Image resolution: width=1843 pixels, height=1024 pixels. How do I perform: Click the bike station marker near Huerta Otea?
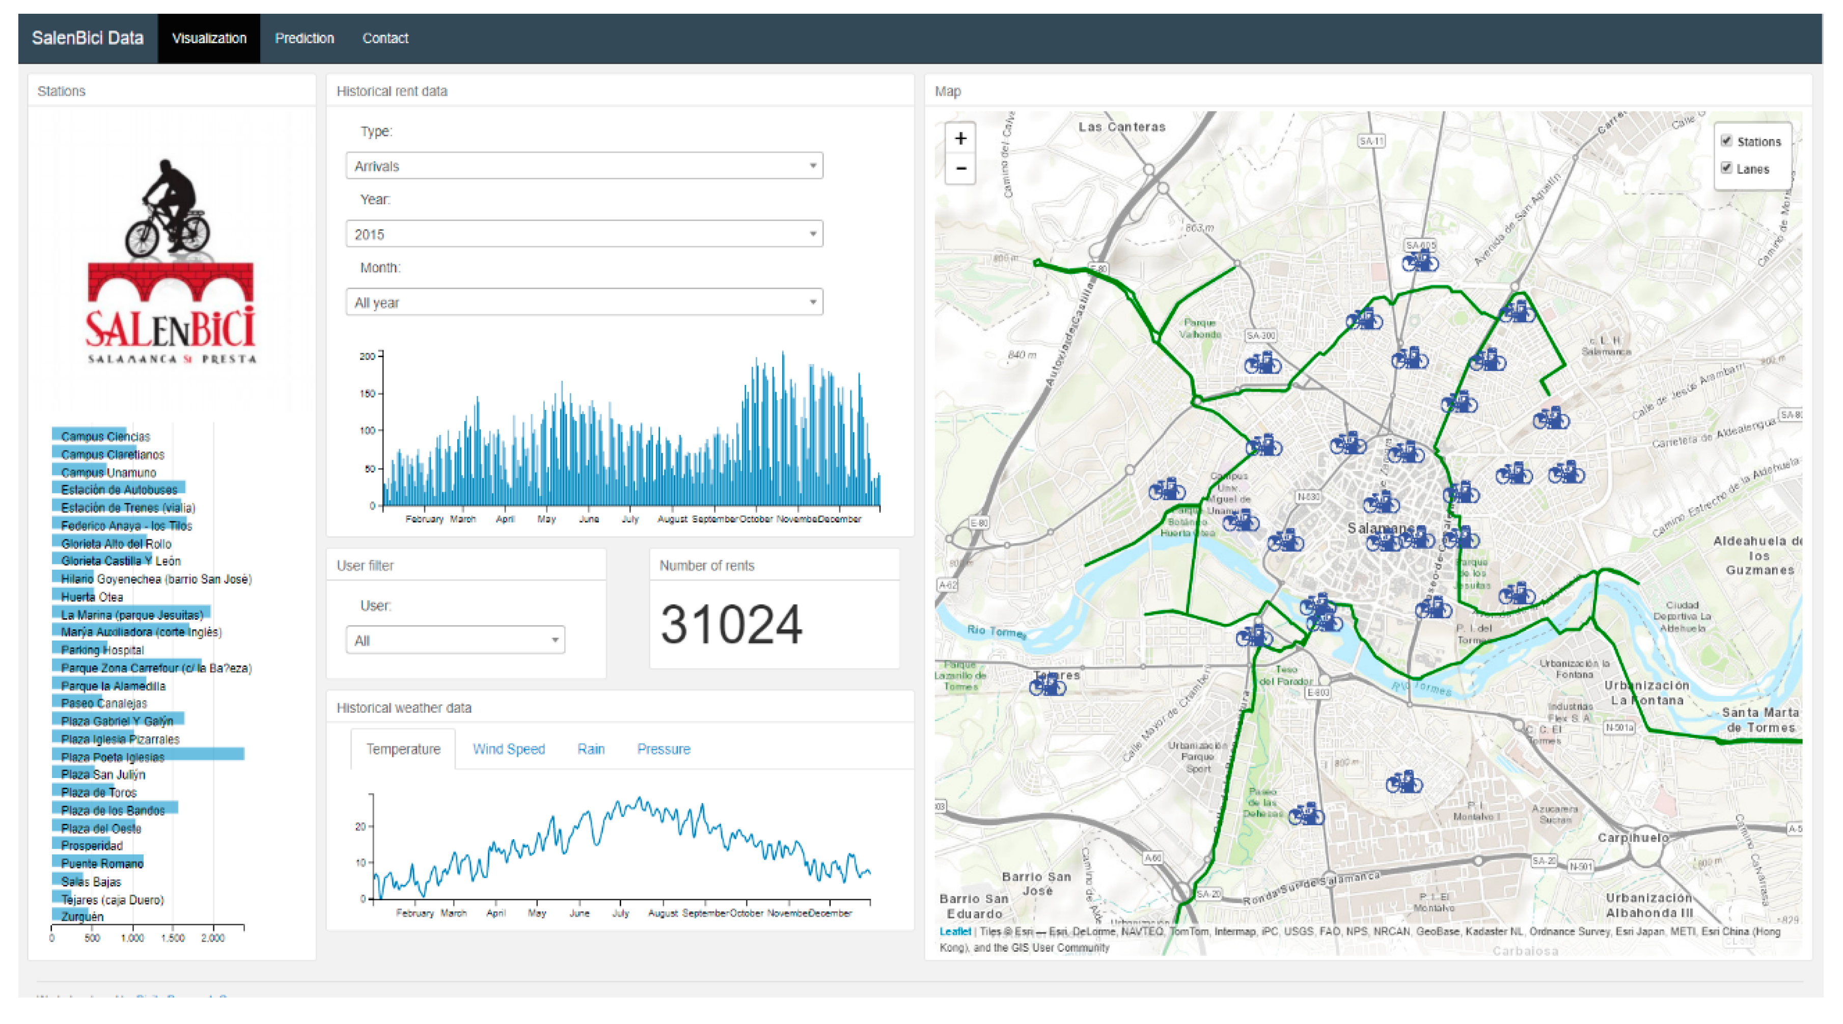coord(1167,489)
